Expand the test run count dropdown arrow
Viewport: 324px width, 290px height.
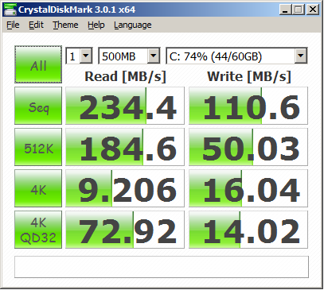(x=86, y=56)
